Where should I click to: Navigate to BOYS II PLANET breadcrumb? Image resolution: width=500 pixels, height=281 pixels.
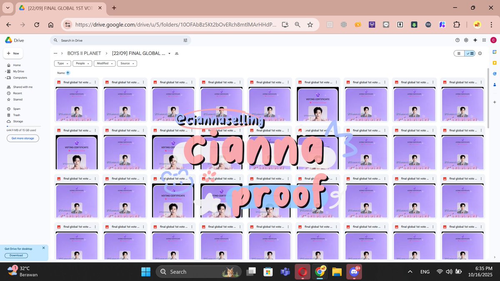tap(84, 53)
